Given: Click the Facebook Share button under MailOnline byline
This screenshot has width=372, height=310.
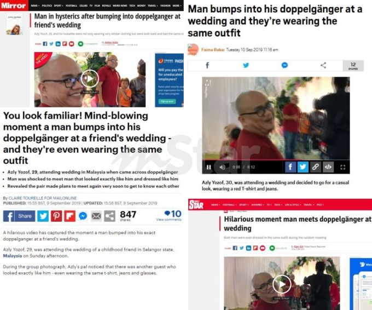Looking at the screenshot, I should click(x=19, y=216).
